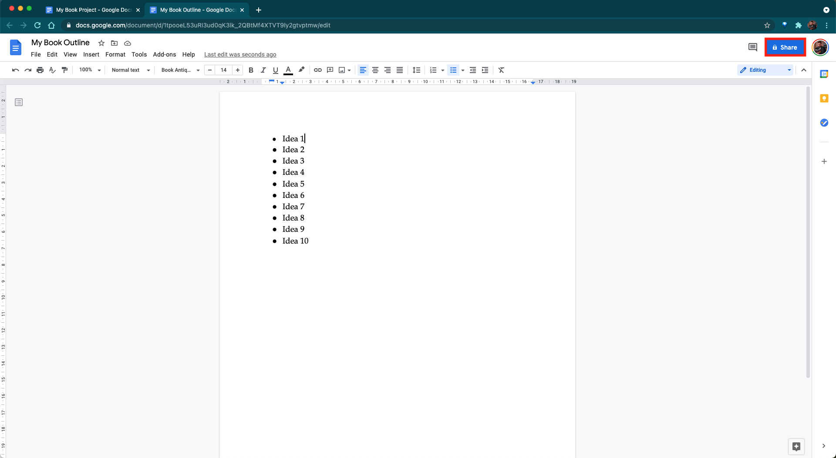836x458 pixels.
Task: Click the blue Share button
Action: coord(785,47)
